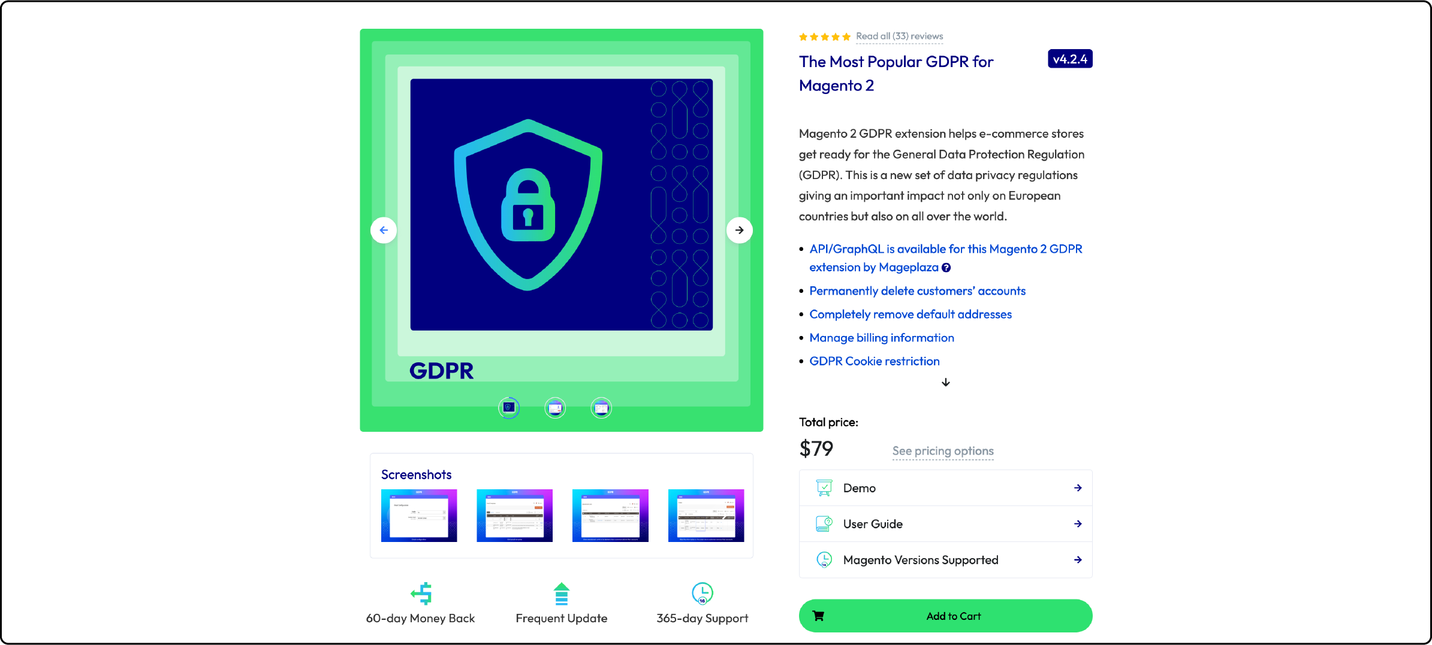Click the User Guide book icon

pyautogui.click(x=824, y=524)
